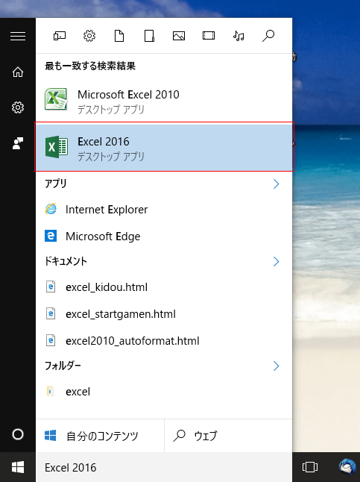
Task: Expand the アプリ category arrow
Action: point(276,184)
